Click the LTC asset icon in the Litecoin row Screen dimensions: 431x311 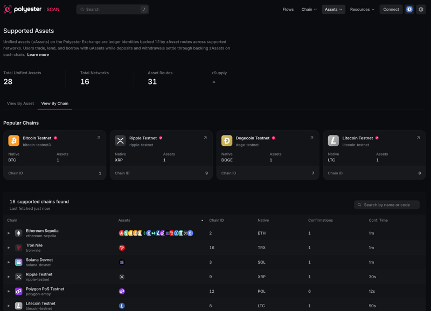click(x=122, y=306)
